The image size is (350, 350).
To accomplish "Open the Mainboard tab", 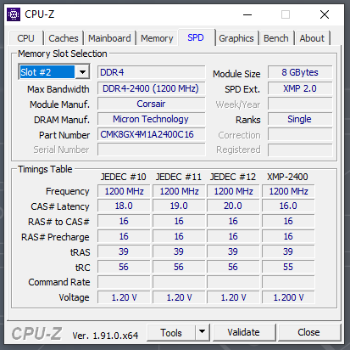I will (109, 38).
